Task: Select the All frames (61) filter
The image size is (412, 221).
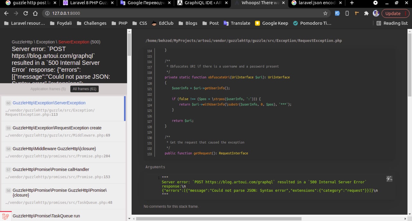Action: (x=84, y=89)
